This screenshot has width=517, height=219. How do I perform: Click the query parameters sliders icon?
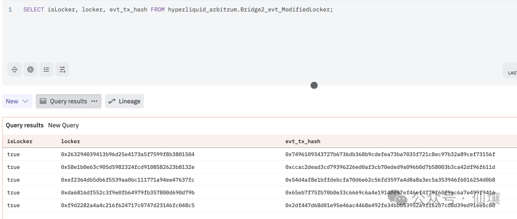click(62, 70)
